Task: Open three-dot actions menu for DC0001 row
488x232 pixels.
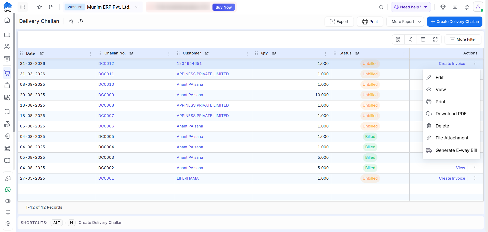Action: point(475,178)
